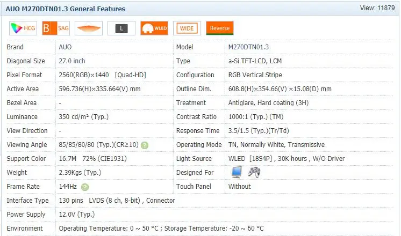Select the Without touch panel value
This screenshot has height=236, width=401.
[x=239, y=187]
